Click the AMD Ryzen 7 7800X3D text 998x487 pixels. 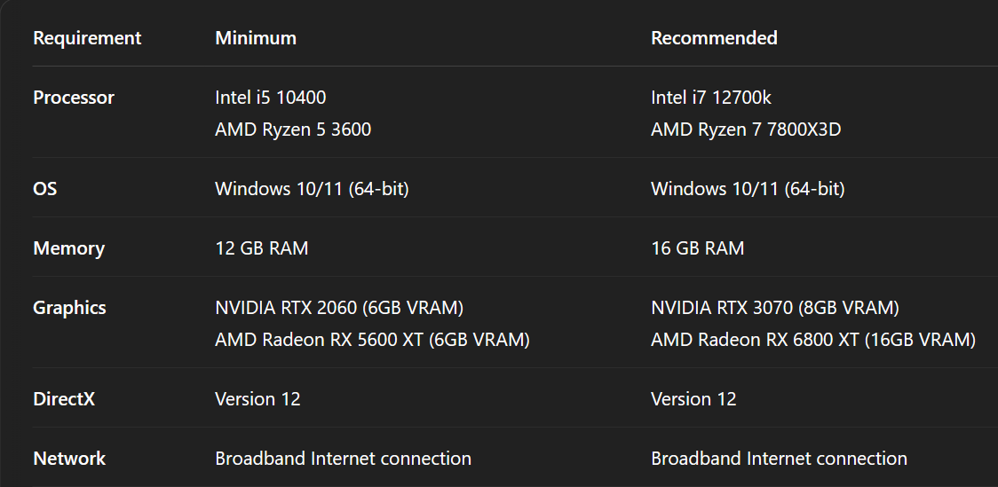tap(746, 130)
